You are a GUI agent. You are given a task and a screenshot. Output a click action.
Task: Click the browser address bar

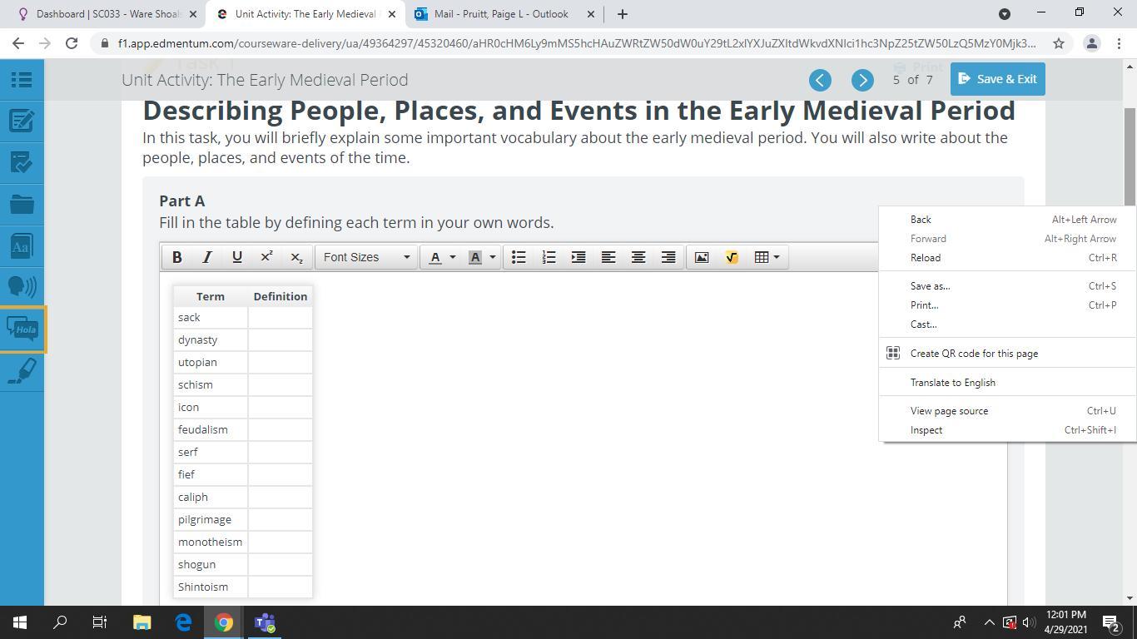coord(577,43)
